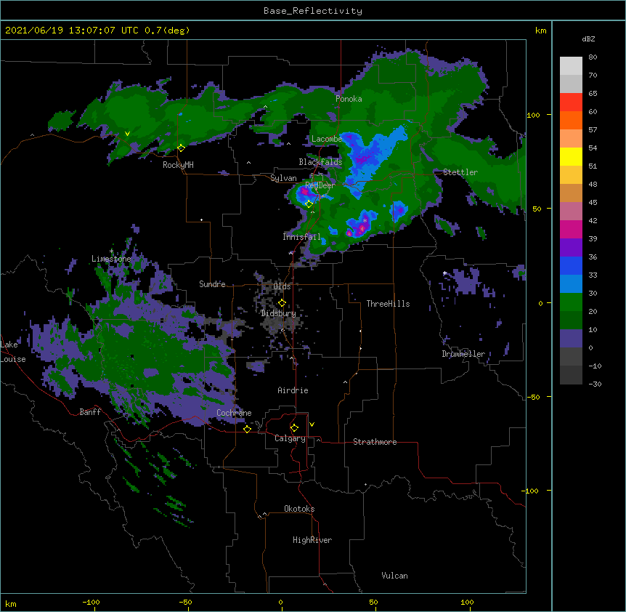The height and width of the screenshot is (612, 626).
Task: Click the dBZ legend heading
Action: point(588,39)
